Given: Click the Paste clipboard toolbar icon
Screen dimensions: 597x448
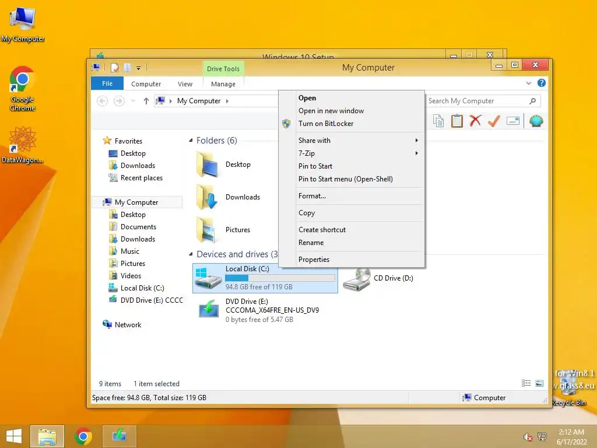Looking at the screenshot, I should [x=457, y=121].
